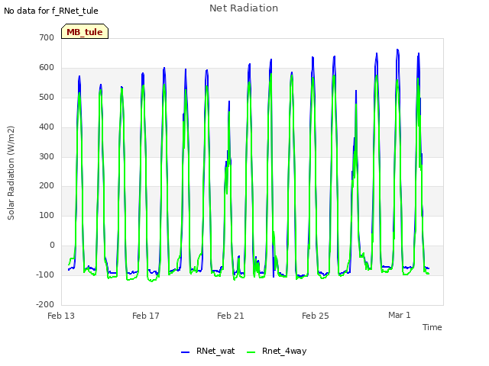Click the 600 y-axis tick label
489x366 pixels.
[47, 68]
